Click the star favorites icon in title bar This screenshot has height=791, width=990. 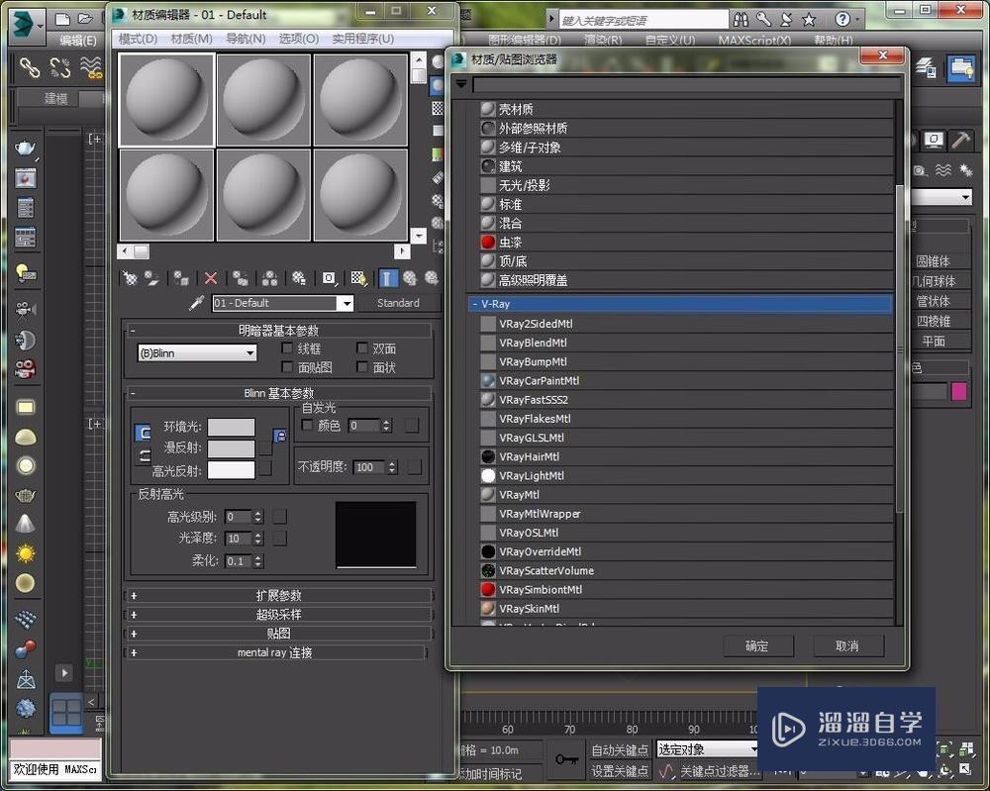click(x=809, y=20)
